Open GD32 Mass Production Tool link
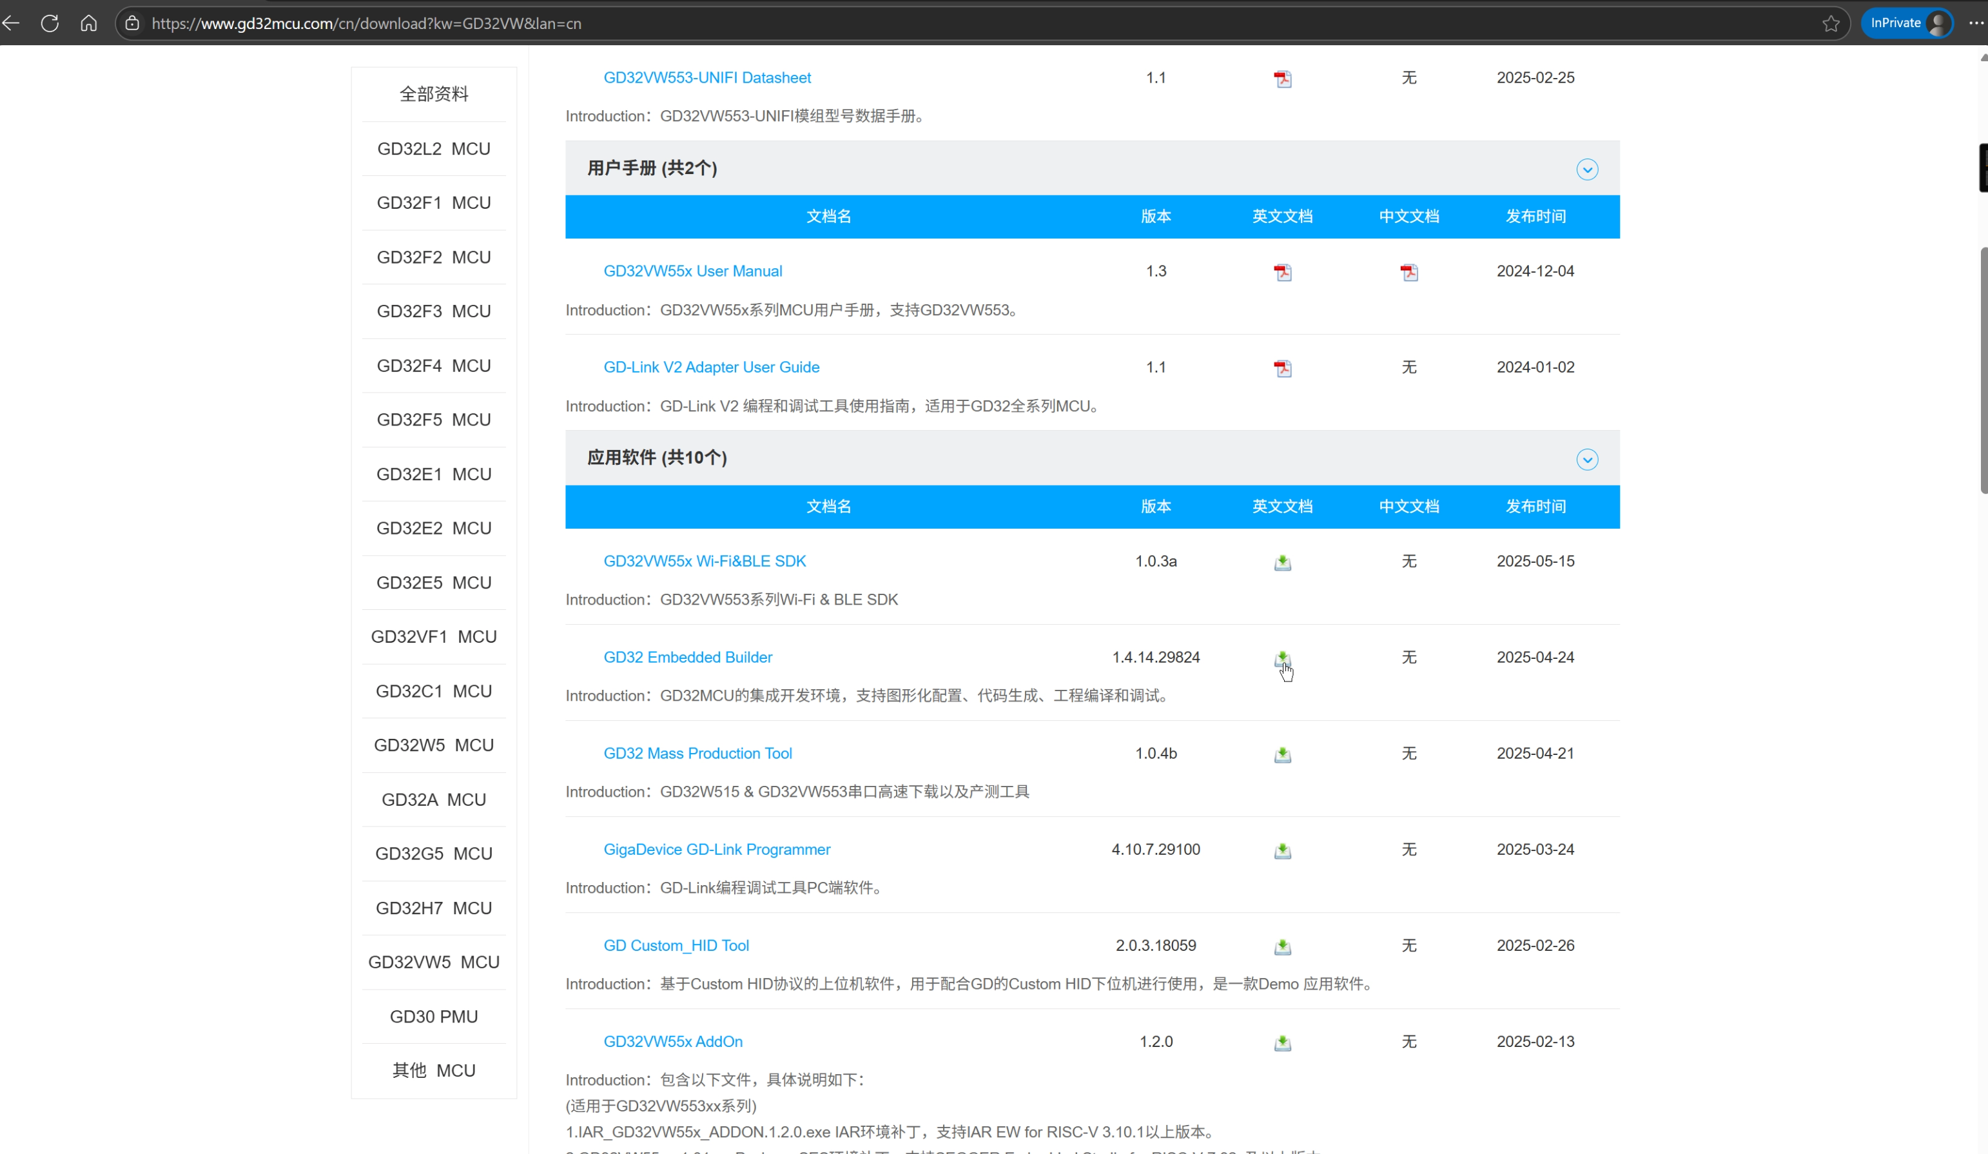 697,753
